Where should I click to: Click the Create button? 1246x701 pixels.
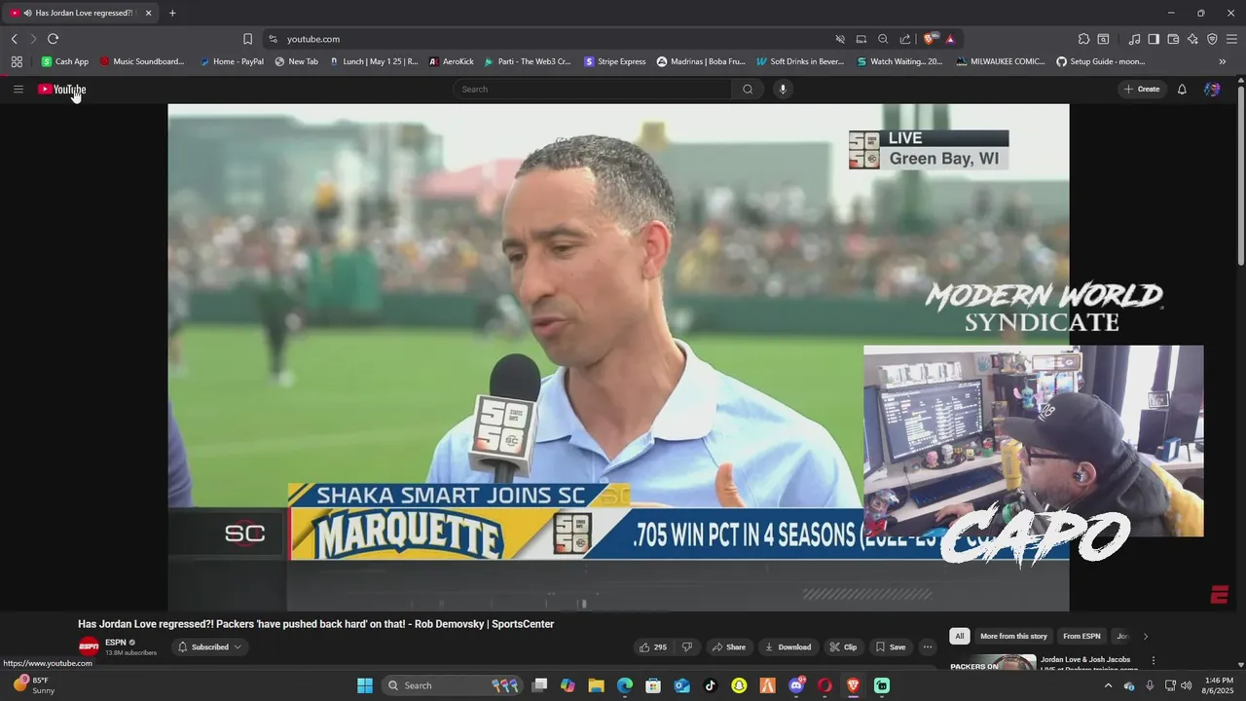tap(1142, 89)
